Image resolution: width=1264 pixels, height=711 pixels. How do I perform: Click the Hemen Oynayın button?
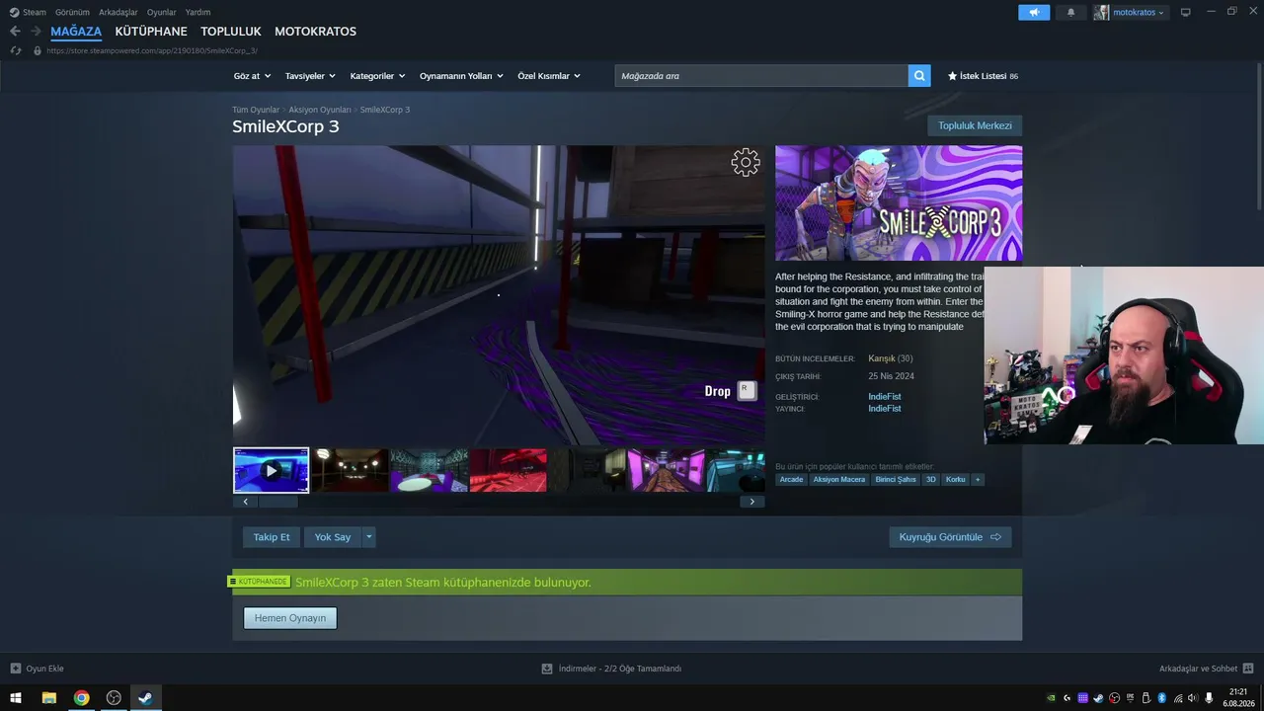[x=290, y=618]
